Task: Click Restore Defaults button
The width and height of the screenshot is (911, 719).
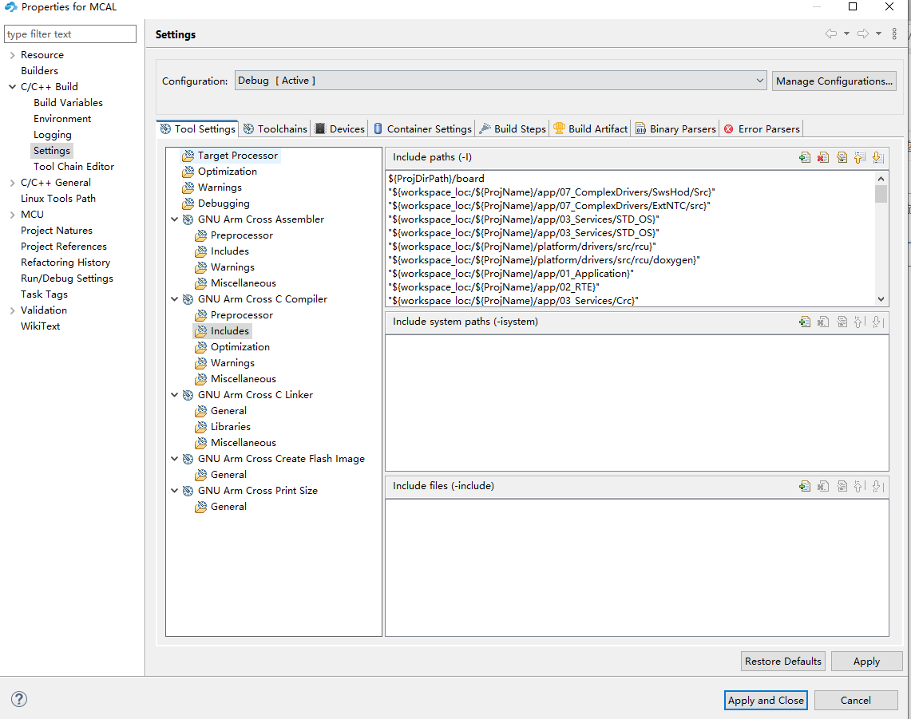Action: (x=782, y=661)
